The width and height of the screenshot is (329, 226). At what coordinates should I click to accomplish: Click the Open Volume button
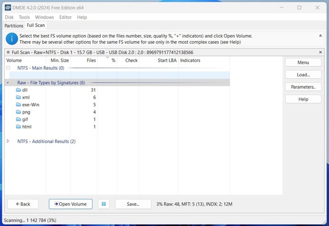(70, 204)
